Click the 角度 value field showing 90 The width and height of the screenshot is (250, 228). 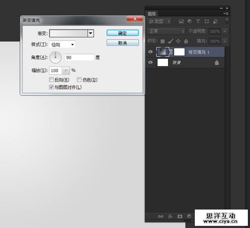79,57
